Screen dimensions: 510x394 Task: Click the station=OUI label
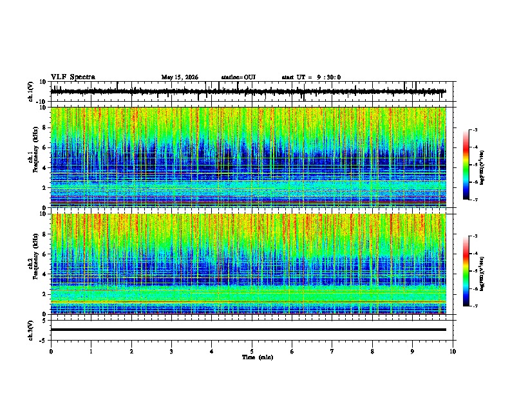pyautogui.click(x=238, y=77)
